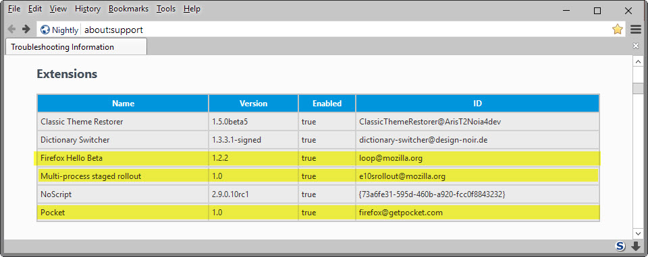Click the e10srollout@mozilla.org ID
This screenshot has height=257, width=648.
tap(477, 176)
